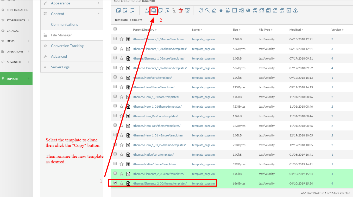Click the red Delete trash icon
Screen dimensions: 353x197
click(181, 10)
